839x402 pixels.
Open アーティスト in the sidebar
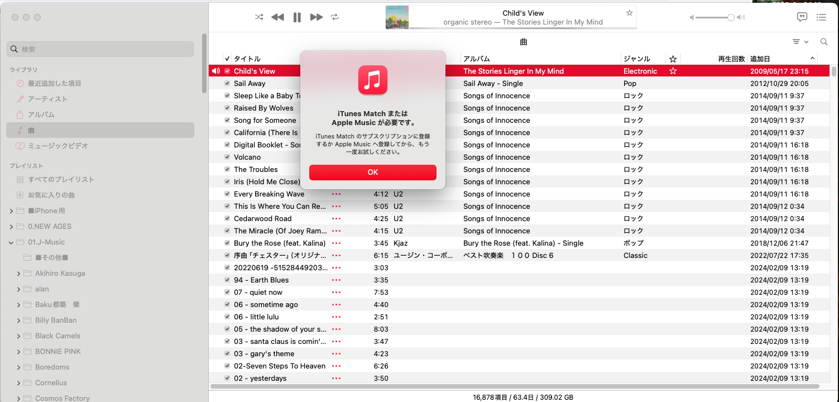[x=100, y=99]
